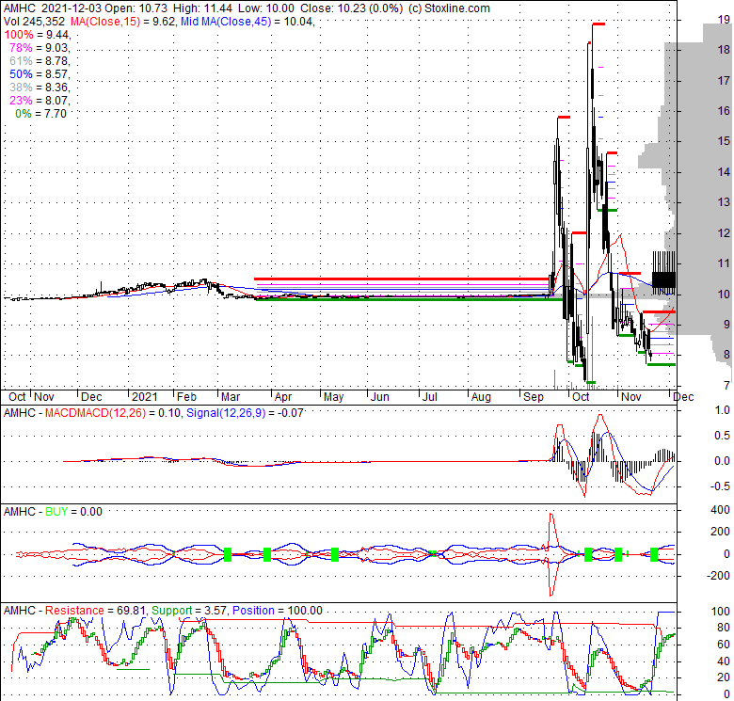Click the gray volume profile bar near 14.5
This screenshot has width=734, height=701.
[x=657, y=156]
